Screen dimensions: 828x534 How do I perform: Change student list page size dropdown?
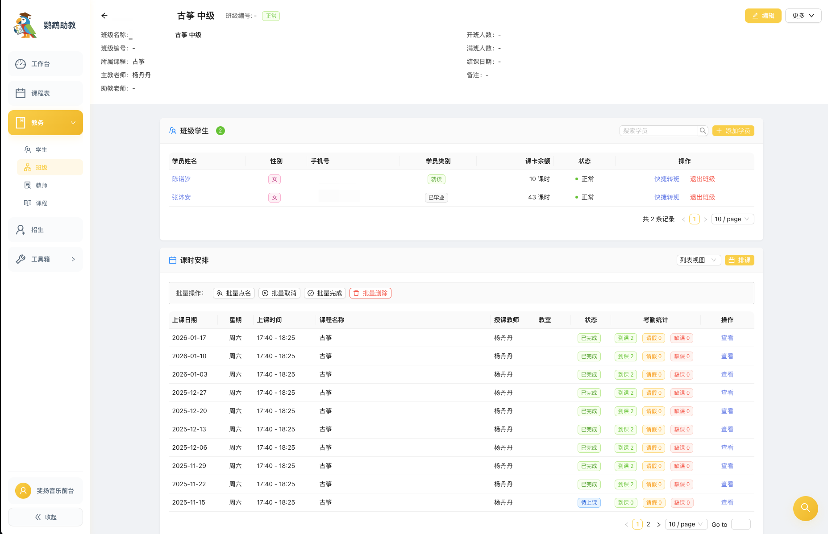(732, 219)
